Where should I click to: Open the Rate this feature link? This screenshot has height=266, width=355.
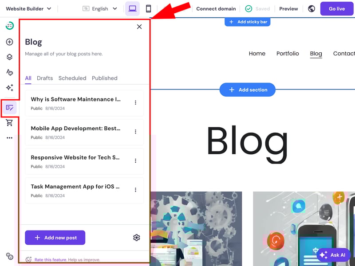[51, 260]
